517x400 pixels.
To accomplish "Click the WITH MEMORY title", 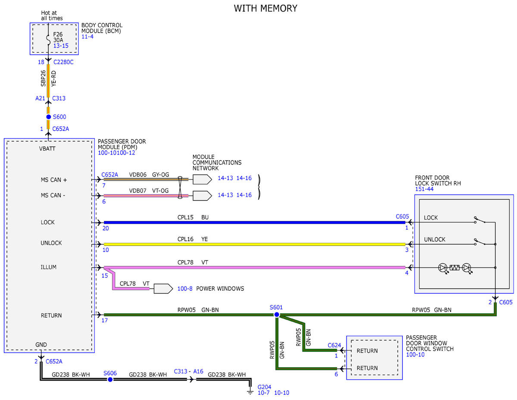I will (x=265, y=8).
